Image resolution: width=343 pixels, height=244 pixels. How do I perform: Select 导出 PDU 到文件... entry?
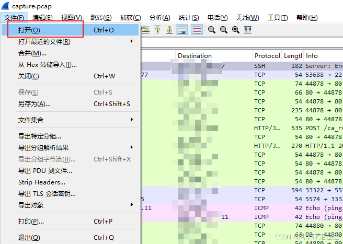[70, 170]
